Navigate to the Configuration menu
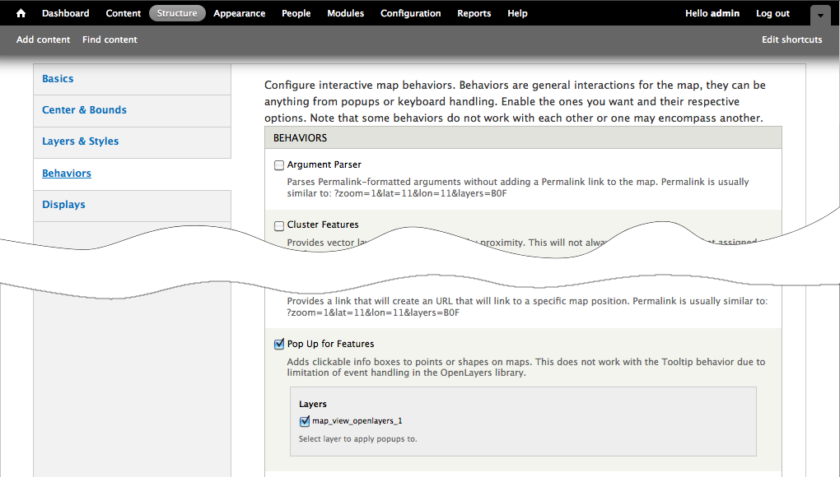 pyautogui.click(x=410, y=13)
